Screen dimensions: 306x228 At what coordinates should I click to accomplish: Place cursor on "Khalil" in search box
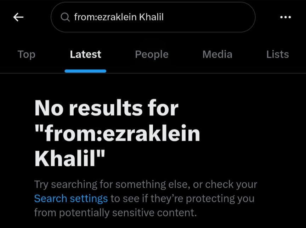pyautogui.click(x=152, y=17)
